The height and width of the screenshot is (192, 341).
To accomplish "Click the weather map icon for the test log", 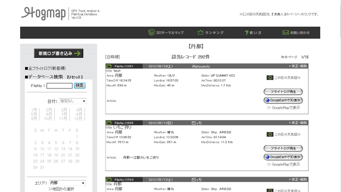I will tap(270, 77).
